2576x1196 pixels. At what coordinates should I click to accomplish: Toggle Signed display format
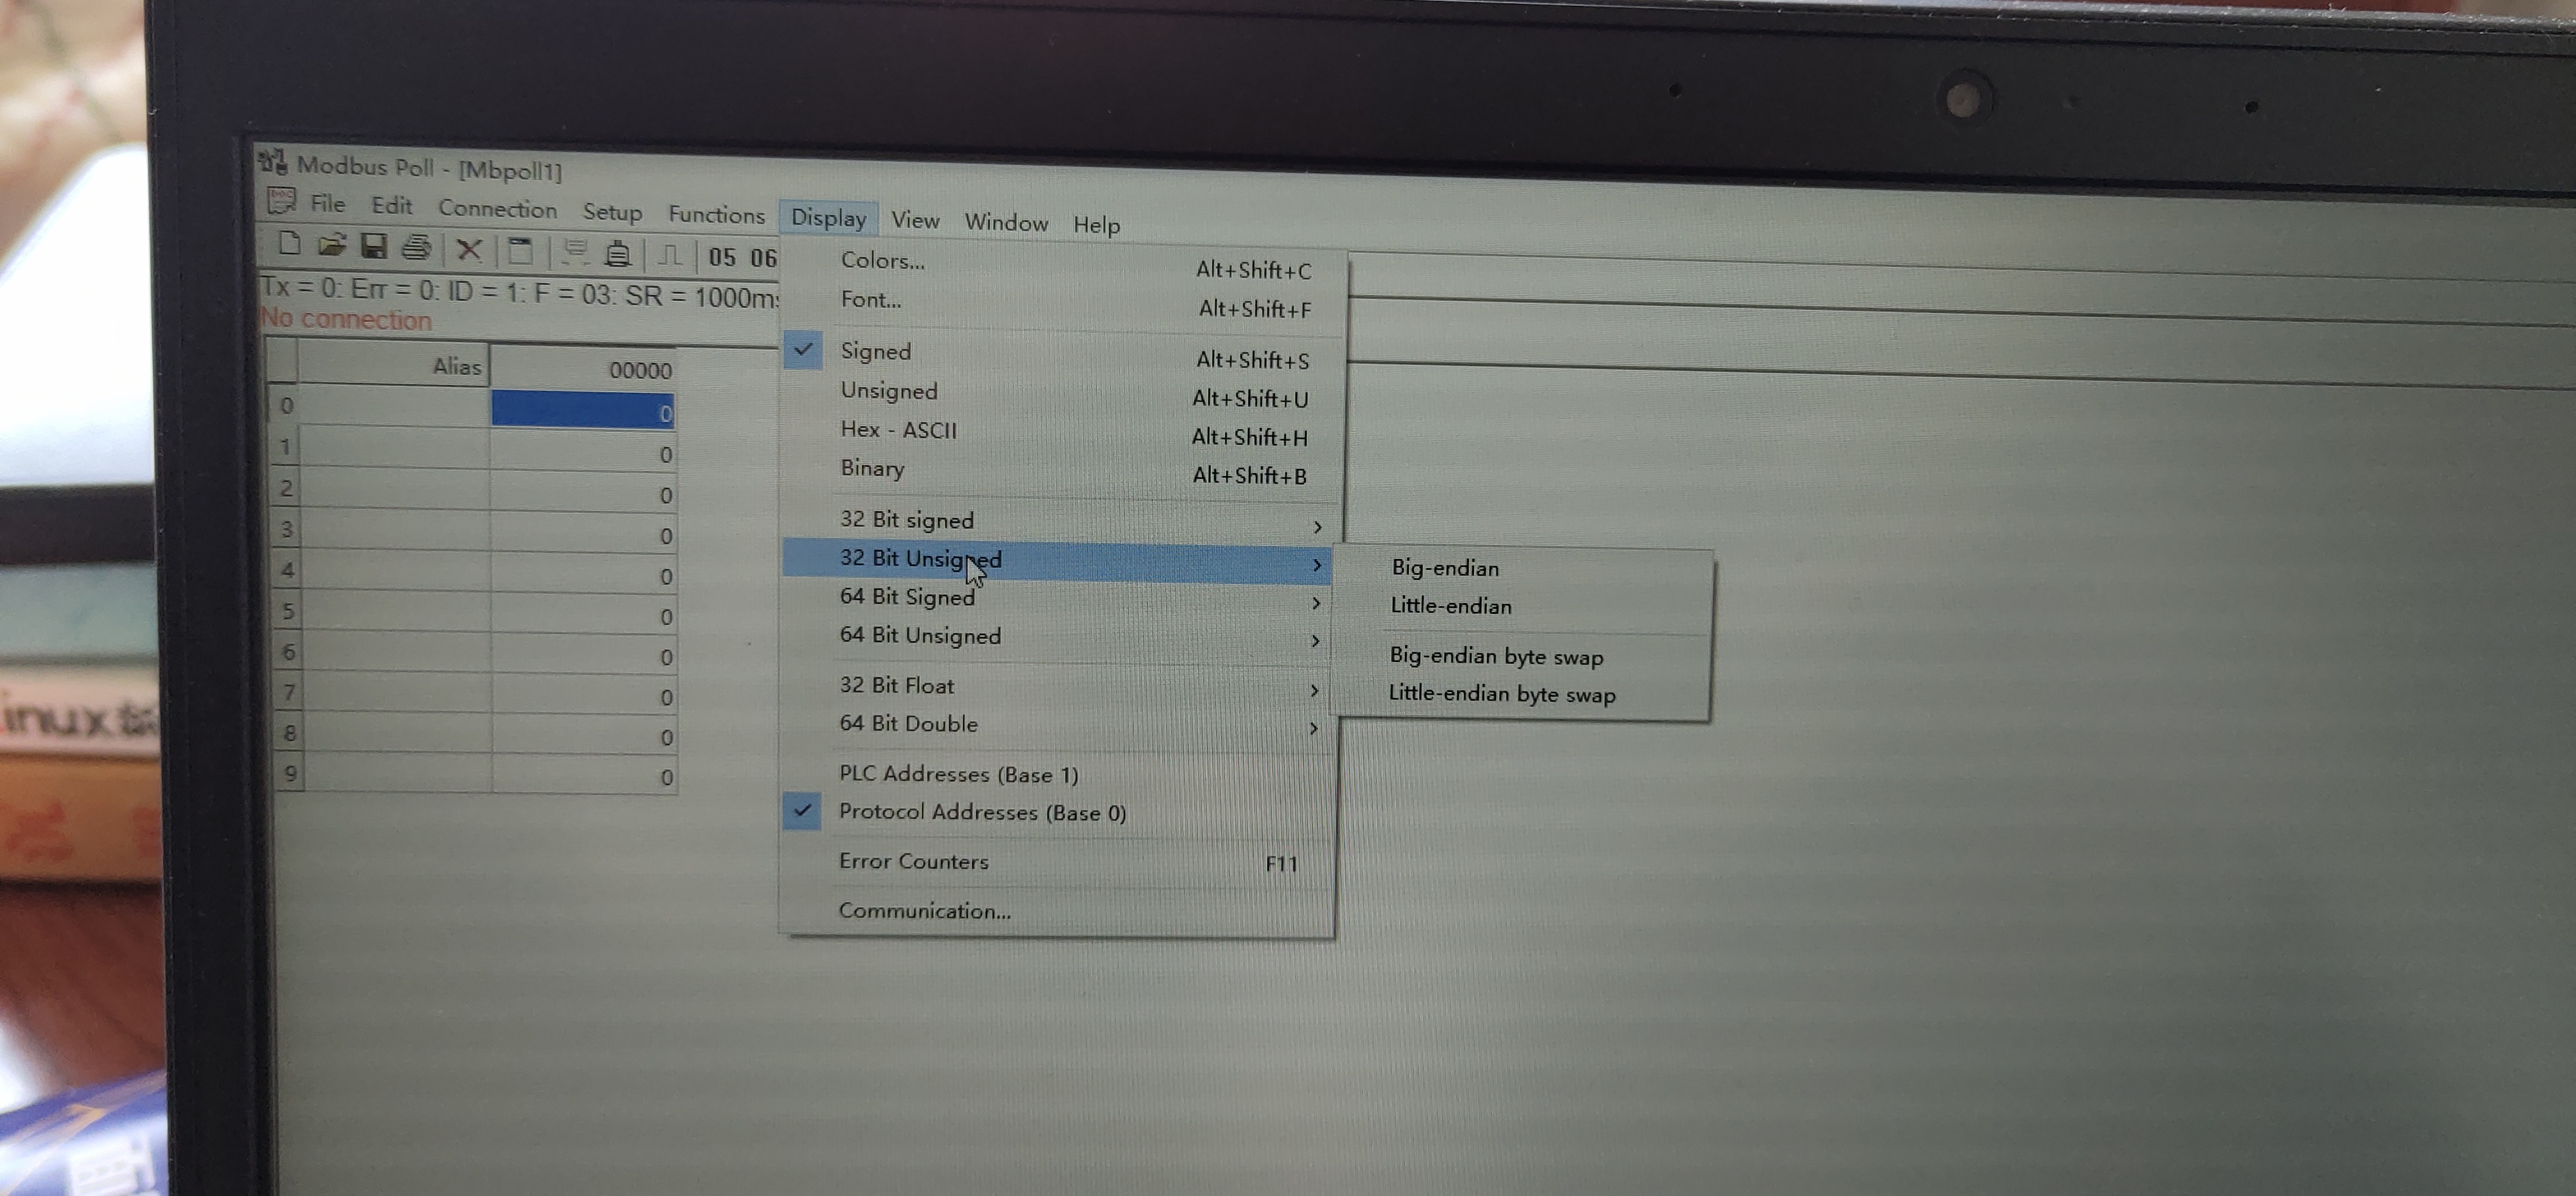[x=876, y=352]
